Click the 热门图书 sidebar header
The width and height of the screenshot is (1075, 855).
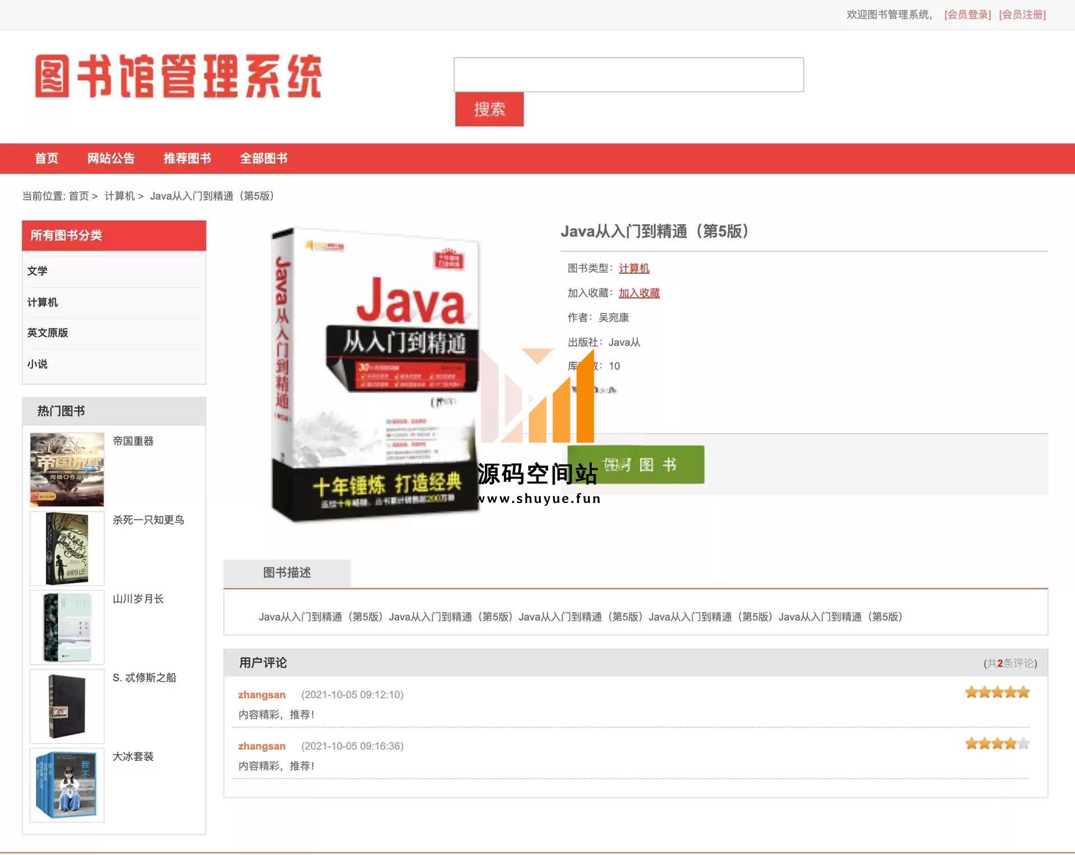114,411
